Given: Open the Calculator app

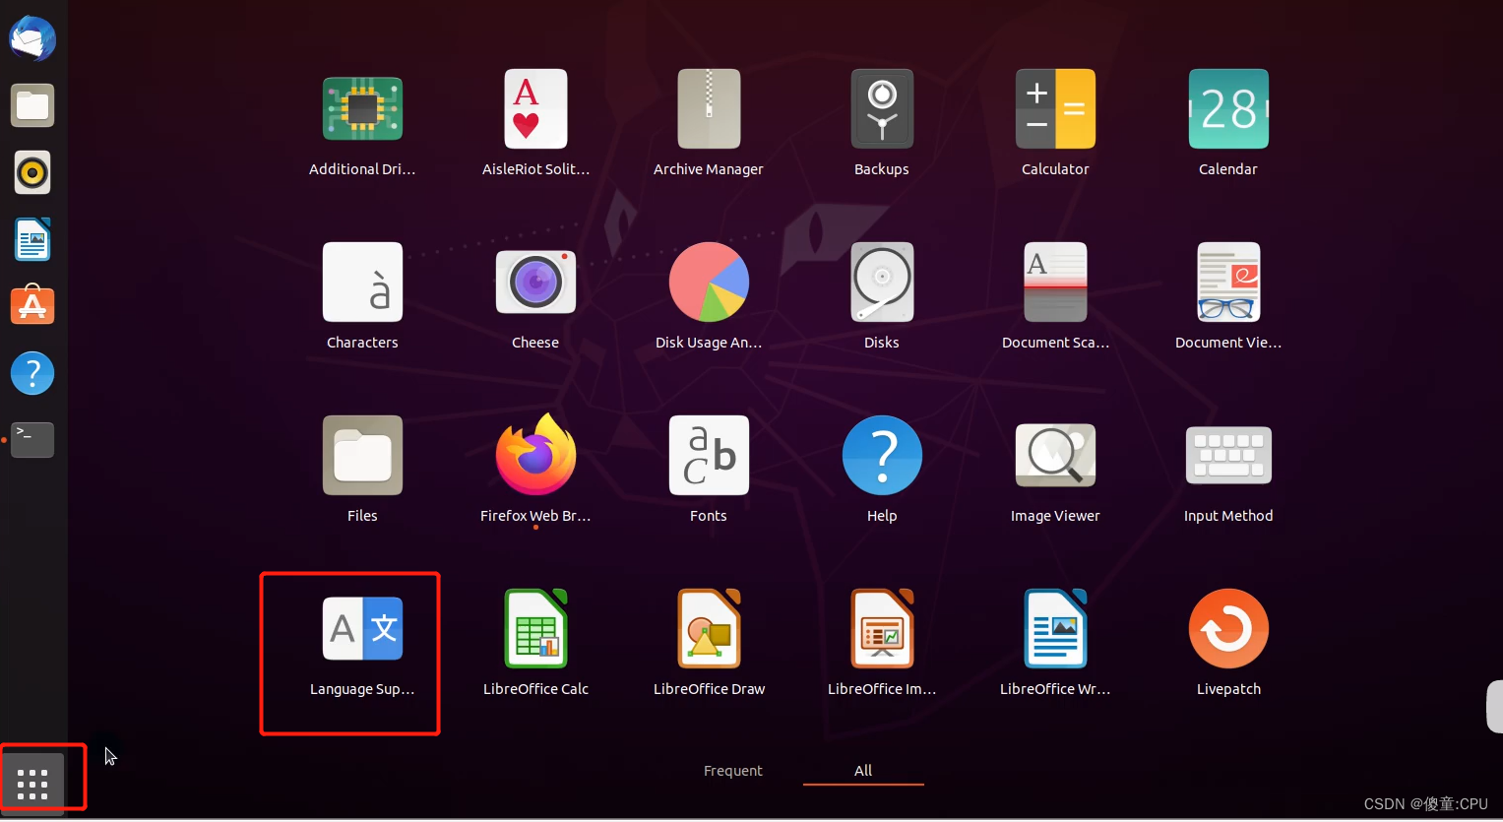Looking at the screenshot, I should tap(1055, 108).
